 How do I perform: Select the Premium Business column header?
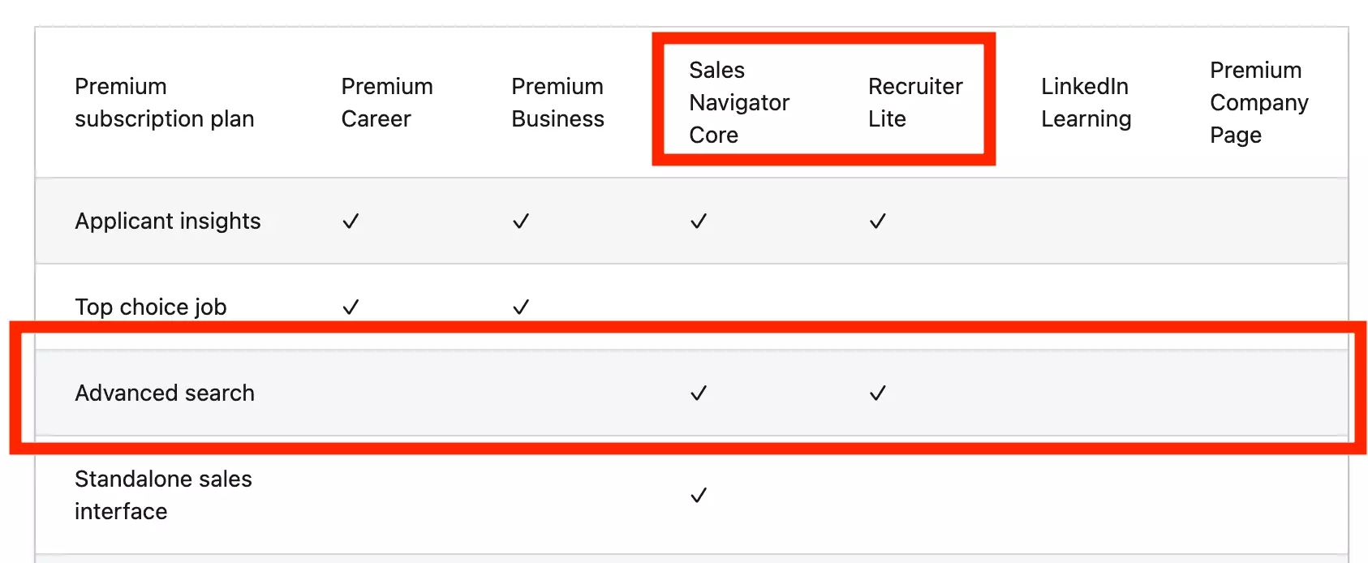[x=557, y=102]
